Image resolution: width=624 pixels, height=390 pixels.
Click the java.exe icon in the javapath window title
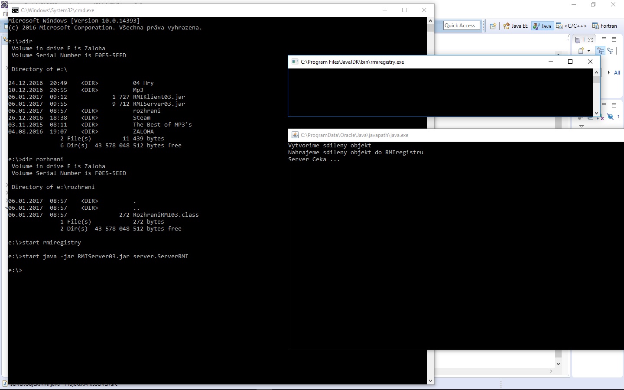[x=295, y=135]
